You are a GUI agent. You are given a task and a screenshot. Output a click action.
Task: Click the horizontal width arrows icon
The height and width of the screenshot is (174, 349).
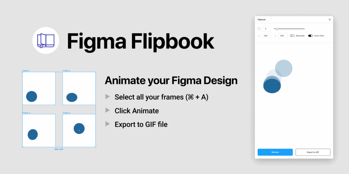tap(259, 36)
